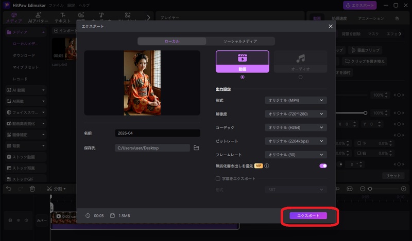412x241 pixels.
Task: Expand the 画像補正 sidebar section
Action: [x=26, y=135]
